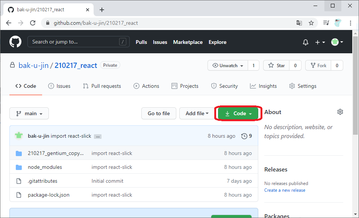Reload the page

(33, 23)
